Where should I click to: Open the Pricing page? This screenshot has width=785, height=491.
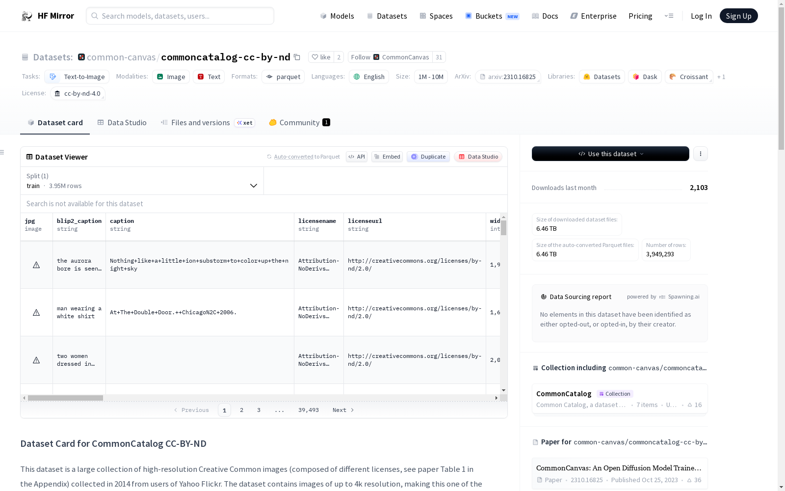pyautogui.click(x=640, y=16)
